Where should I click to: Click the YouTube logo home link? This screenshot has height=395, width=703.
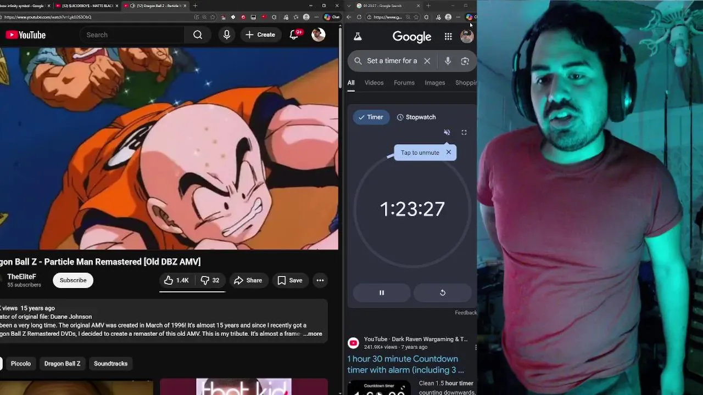coord(26,35)
